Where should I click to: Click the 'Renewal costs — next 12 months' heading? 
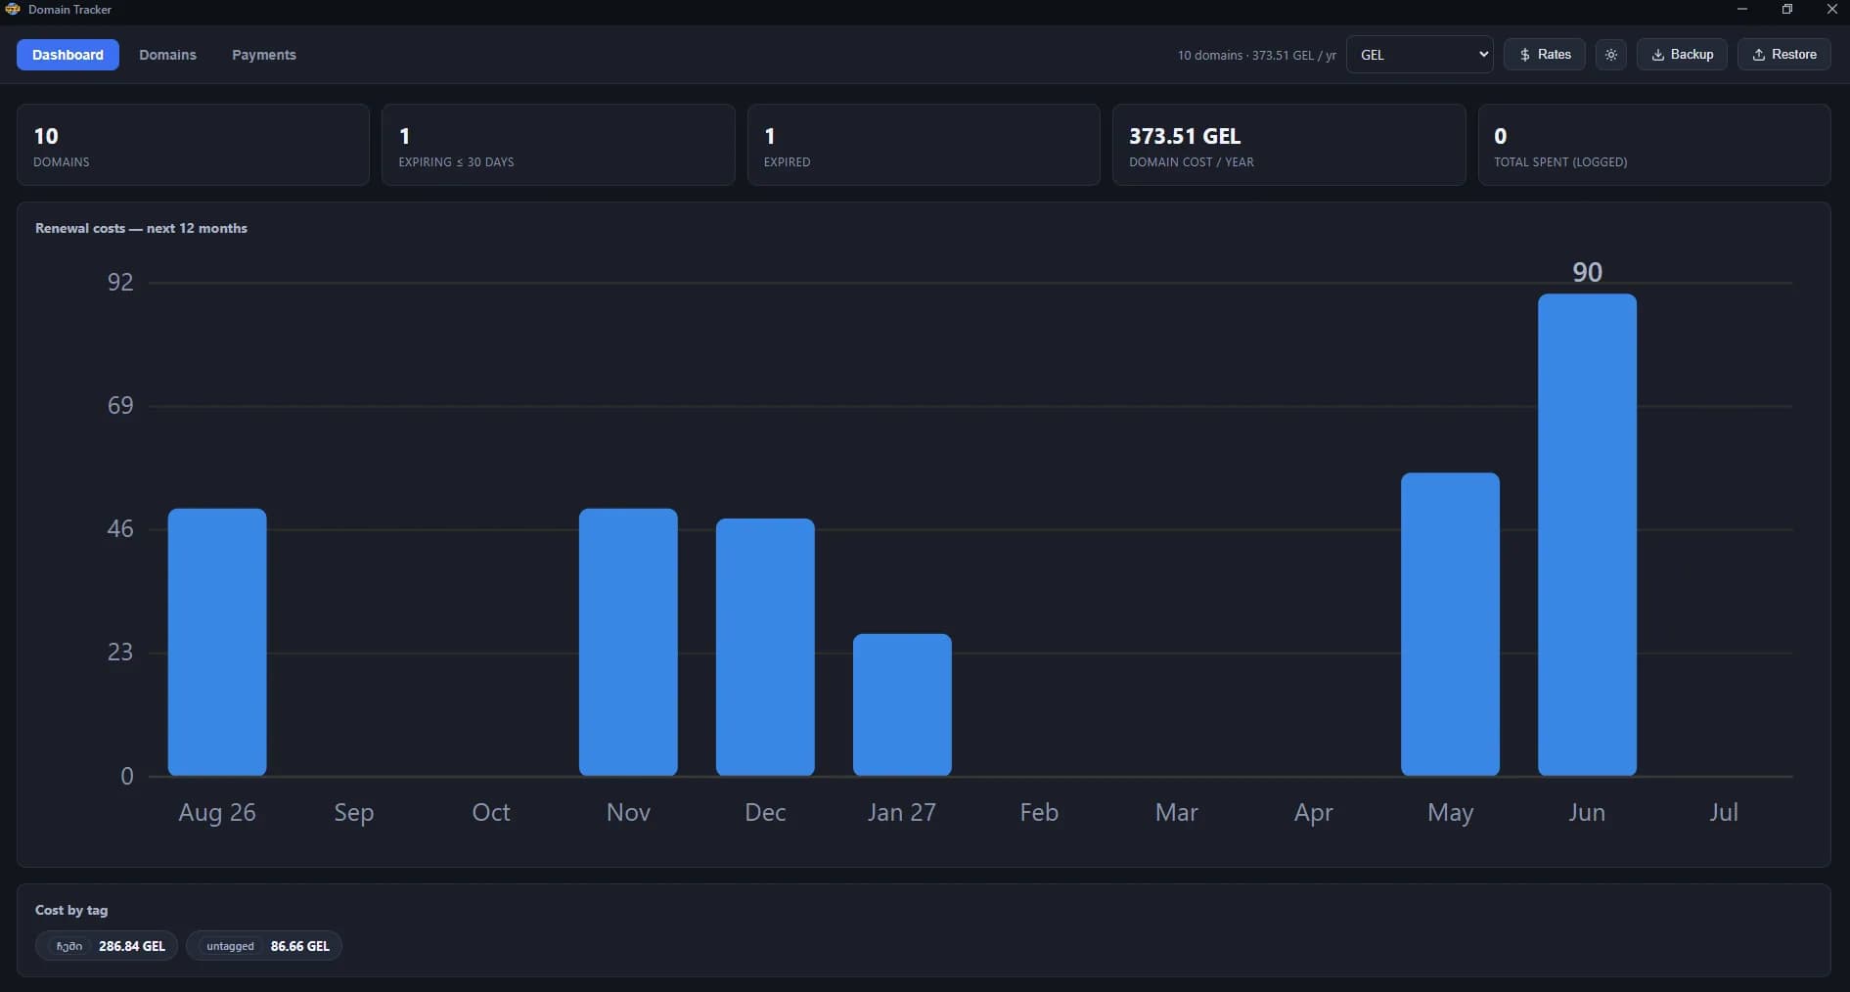pos(141,228)
